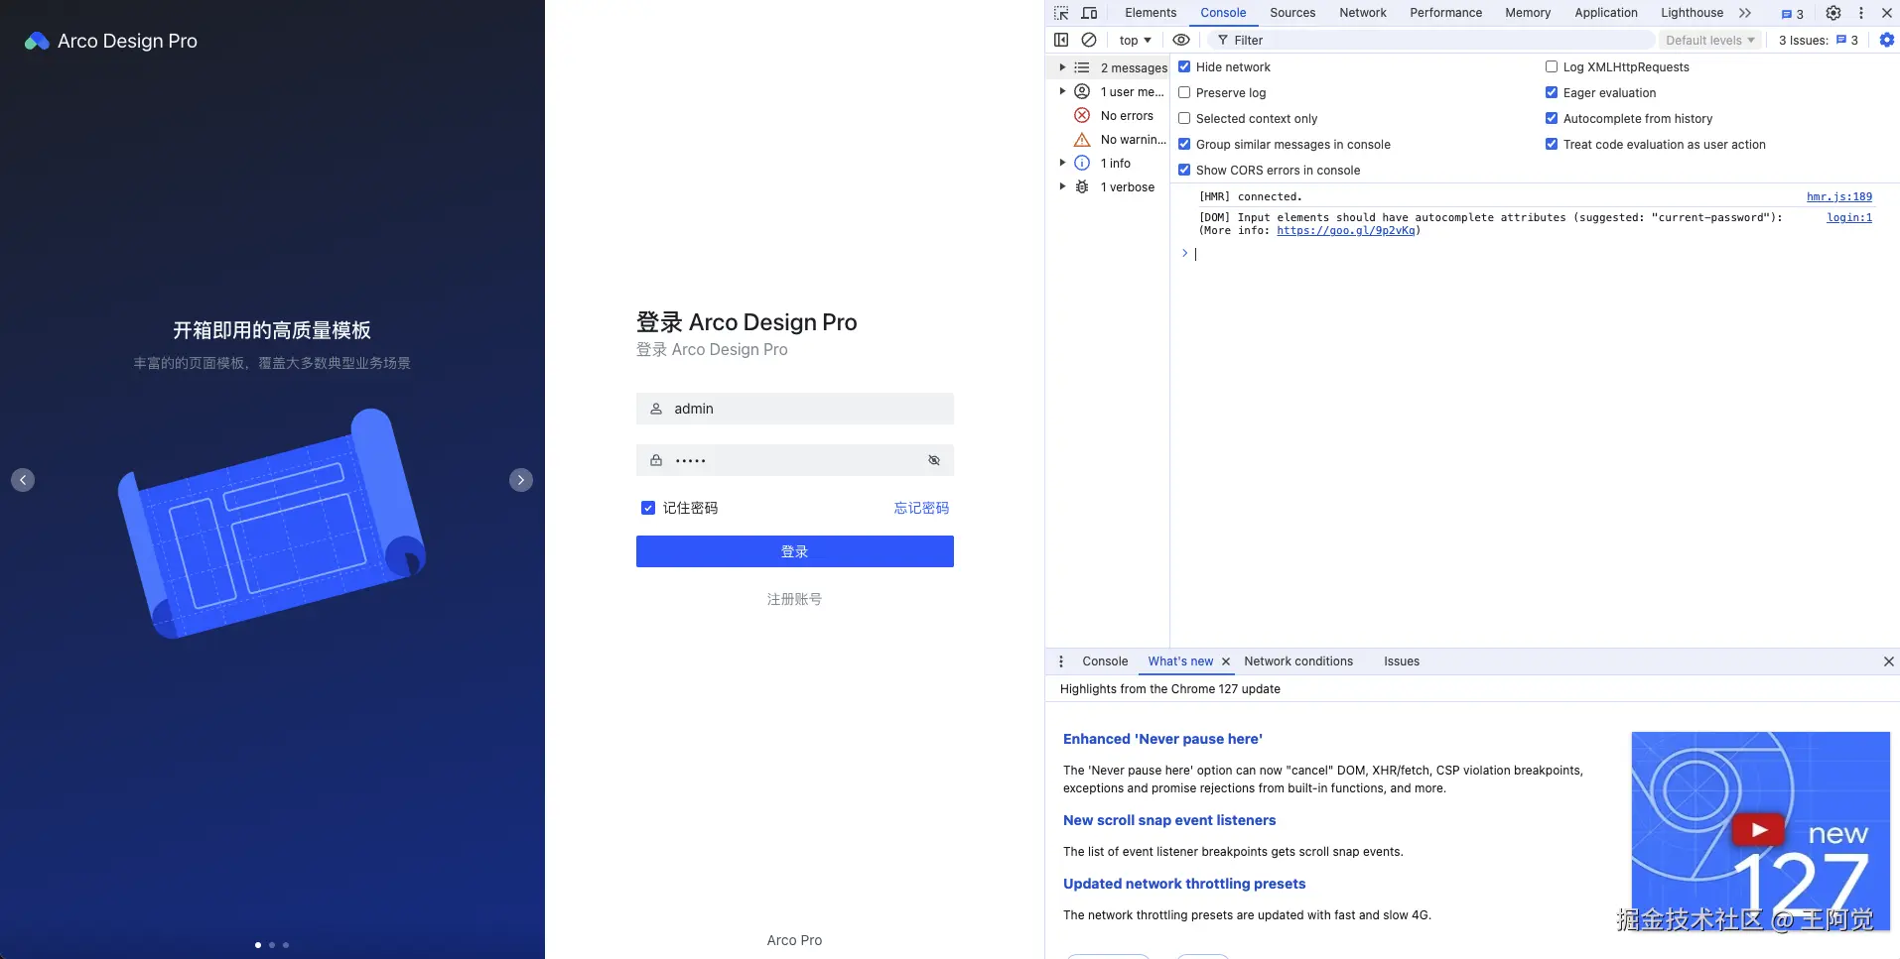Toggle Group similar messages in console

(x=1184, y=144)
